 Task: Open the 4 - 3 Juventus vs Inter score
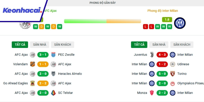[162, 55]
